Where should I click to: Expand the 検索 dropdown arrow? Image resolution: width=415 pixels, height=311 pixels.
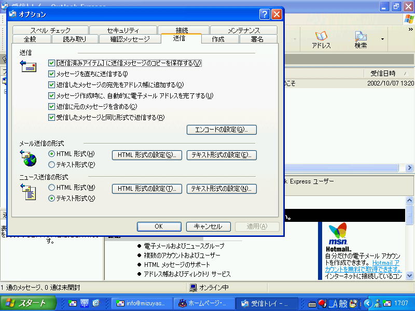tap(383, 39)
